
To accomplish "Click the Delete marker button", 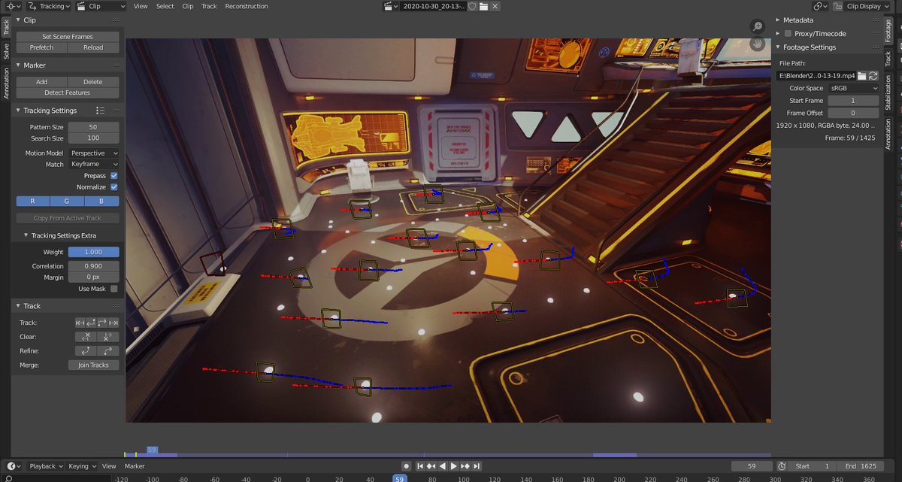I will coord(93,81).
